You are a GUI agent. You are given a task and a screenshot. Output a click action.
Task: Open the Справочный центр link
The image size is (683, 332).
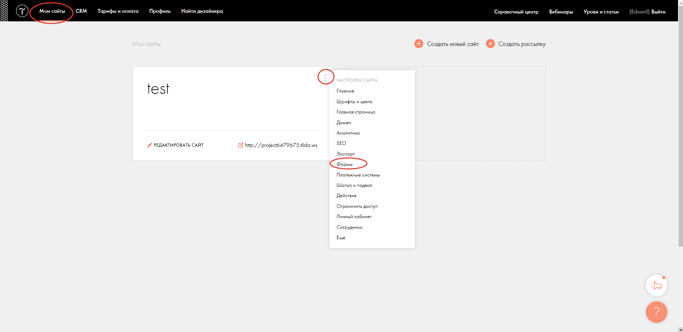click(x=516, y=12)
